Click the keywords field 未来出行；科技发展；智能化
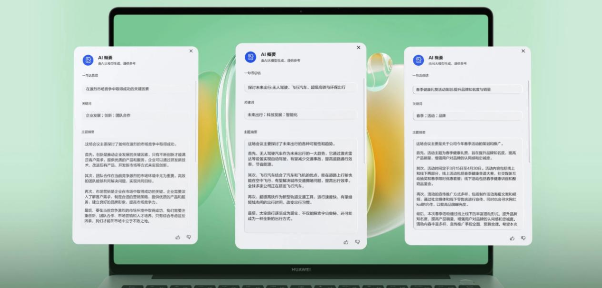 [x=301, y=115]
